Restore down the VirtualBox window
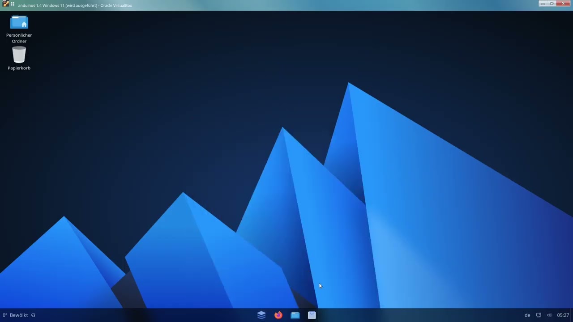 coord(552,4)
